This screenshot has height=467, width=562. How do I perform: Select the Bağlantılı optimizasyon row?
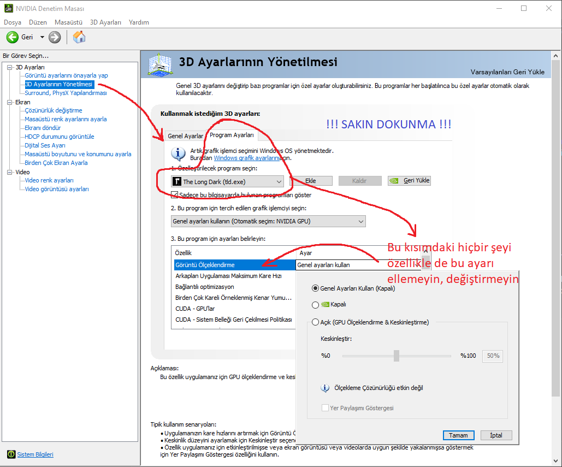click(x=205, y=287)
